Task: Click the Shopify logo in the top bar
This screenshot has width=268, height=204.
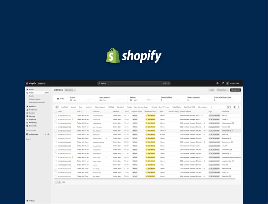Action: point(31,84)
